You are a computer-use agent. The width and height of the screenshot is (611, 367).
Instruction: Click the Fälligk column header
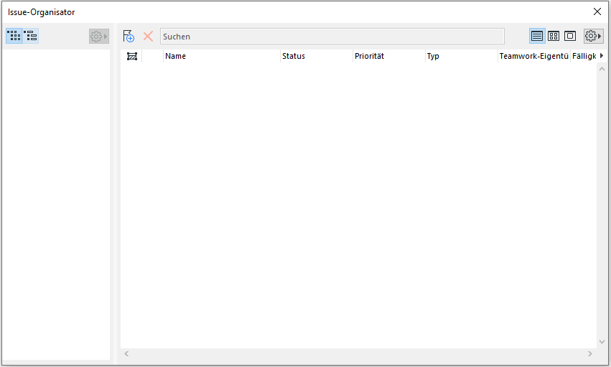tap(584, 57)
